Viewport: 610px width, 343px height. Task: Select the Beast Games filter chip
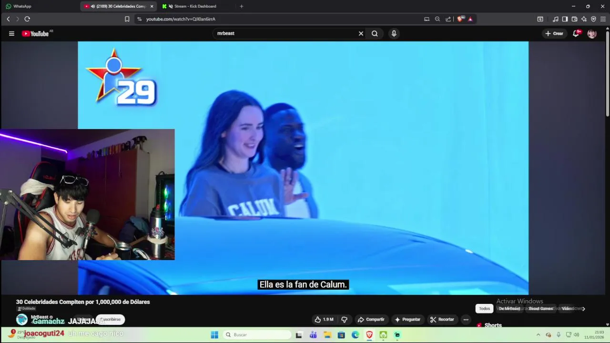[541, 309]
